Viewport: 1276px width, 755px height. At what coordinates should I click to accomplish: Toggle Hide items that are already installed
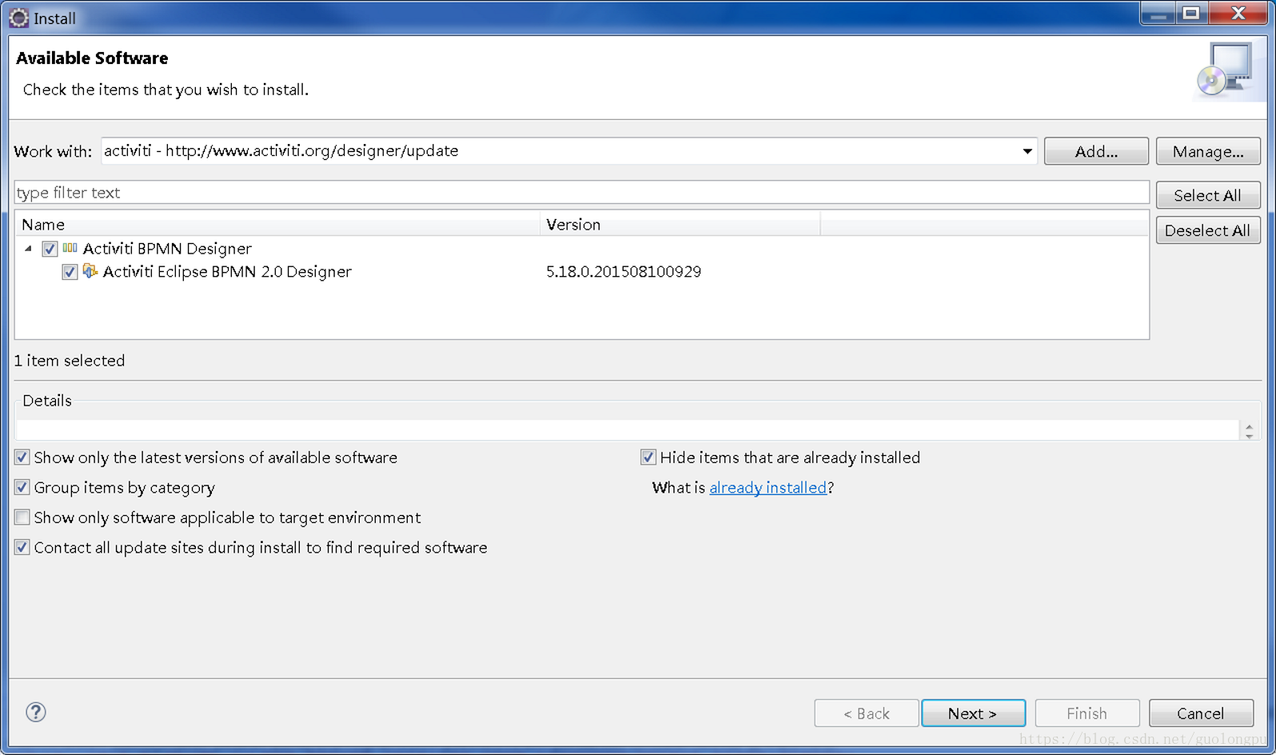pos(648,457)
